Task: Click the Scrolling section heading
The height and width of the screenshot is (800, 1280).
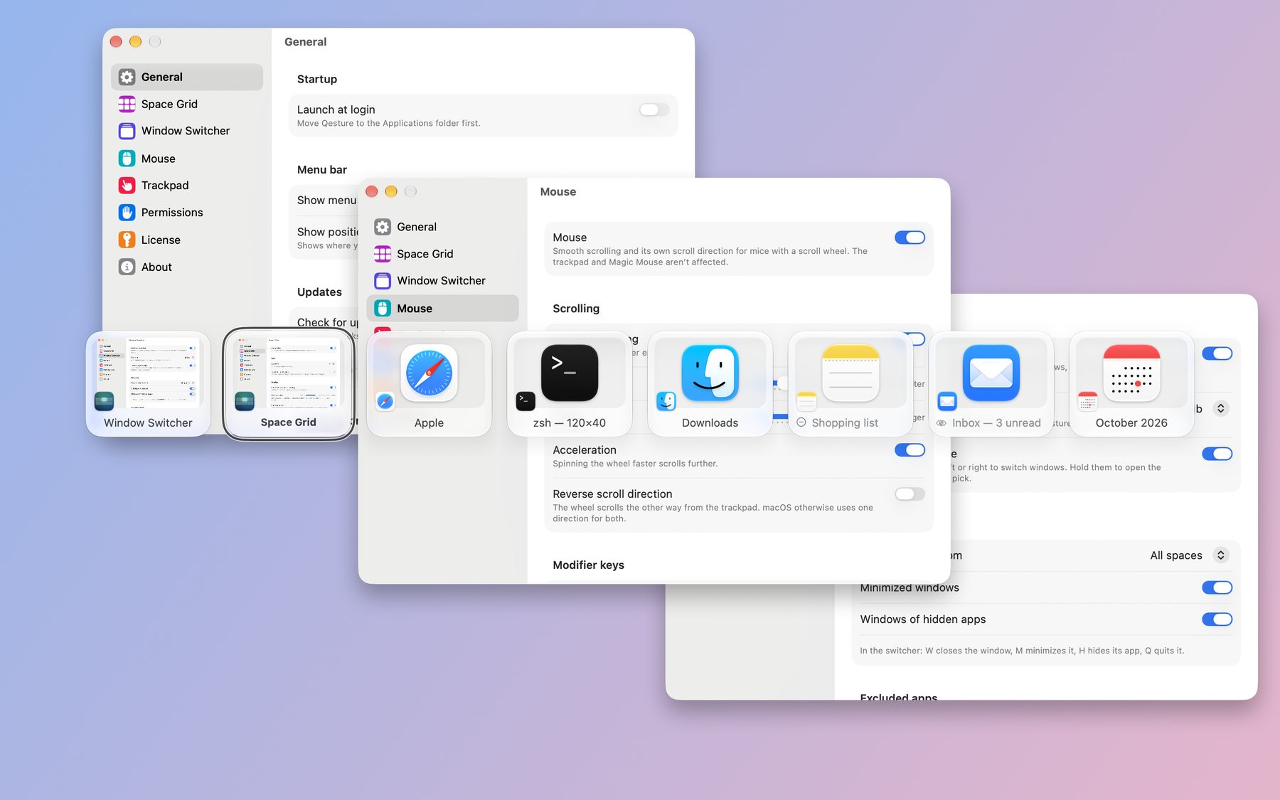Action: [576, 309]
